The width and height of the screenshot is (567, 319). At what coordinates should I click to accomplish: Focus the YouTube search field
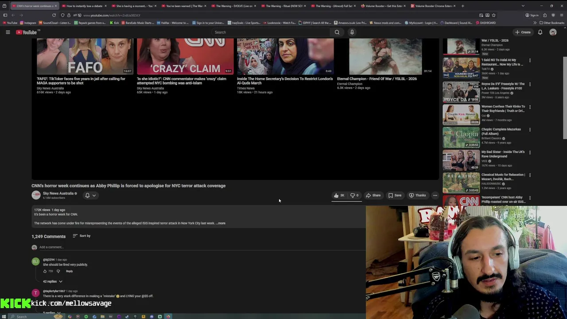pyautogui.click(x=271, y=32)
